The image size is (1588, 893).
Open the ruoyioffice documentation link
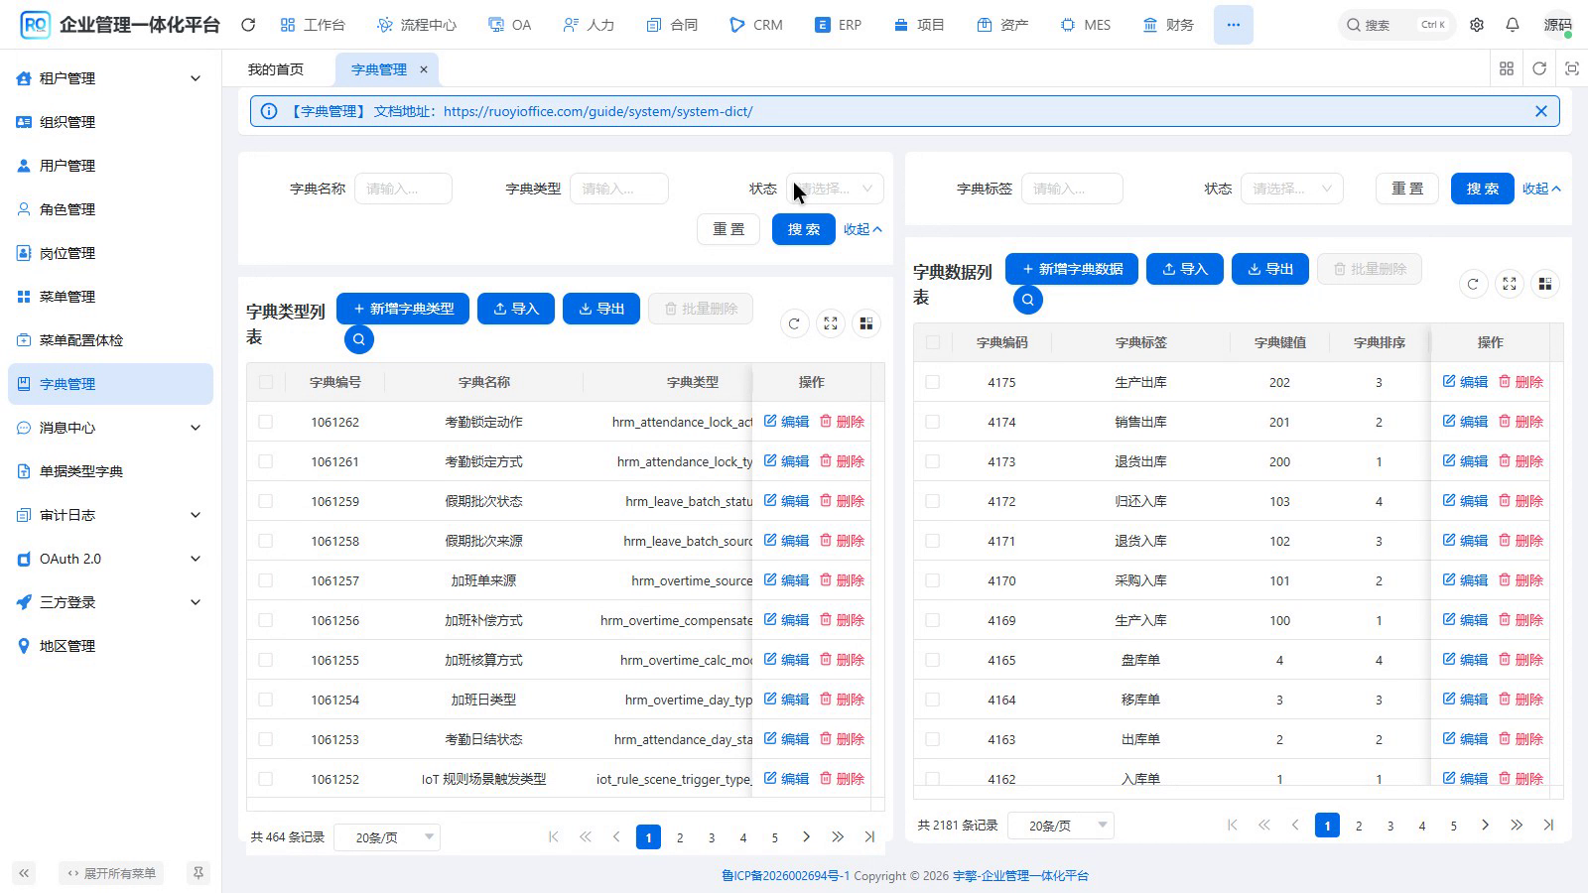597,111
